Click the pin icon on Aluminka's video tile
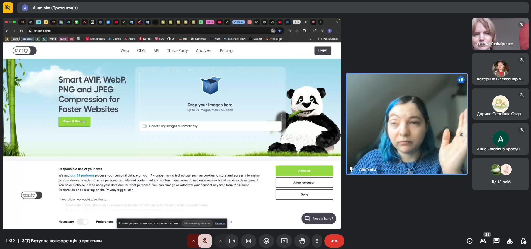The image size is (531, 249). 351,169
